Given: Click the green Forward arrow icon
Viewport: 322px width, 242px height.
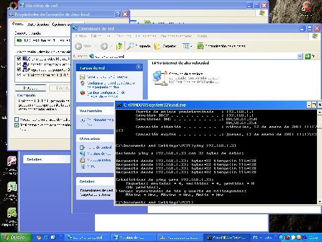Looking at the screenshot, I should 104,46.
